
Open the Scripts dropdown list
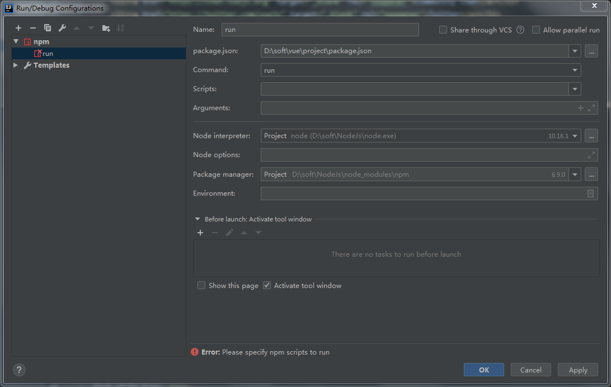575,89
